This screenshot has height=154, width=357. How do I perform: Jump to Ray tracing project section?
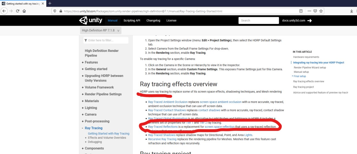303,87
